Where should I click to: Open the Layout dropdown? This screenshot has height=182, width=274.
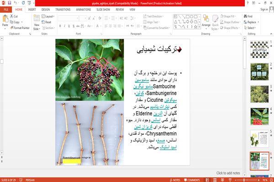(48, 16)
